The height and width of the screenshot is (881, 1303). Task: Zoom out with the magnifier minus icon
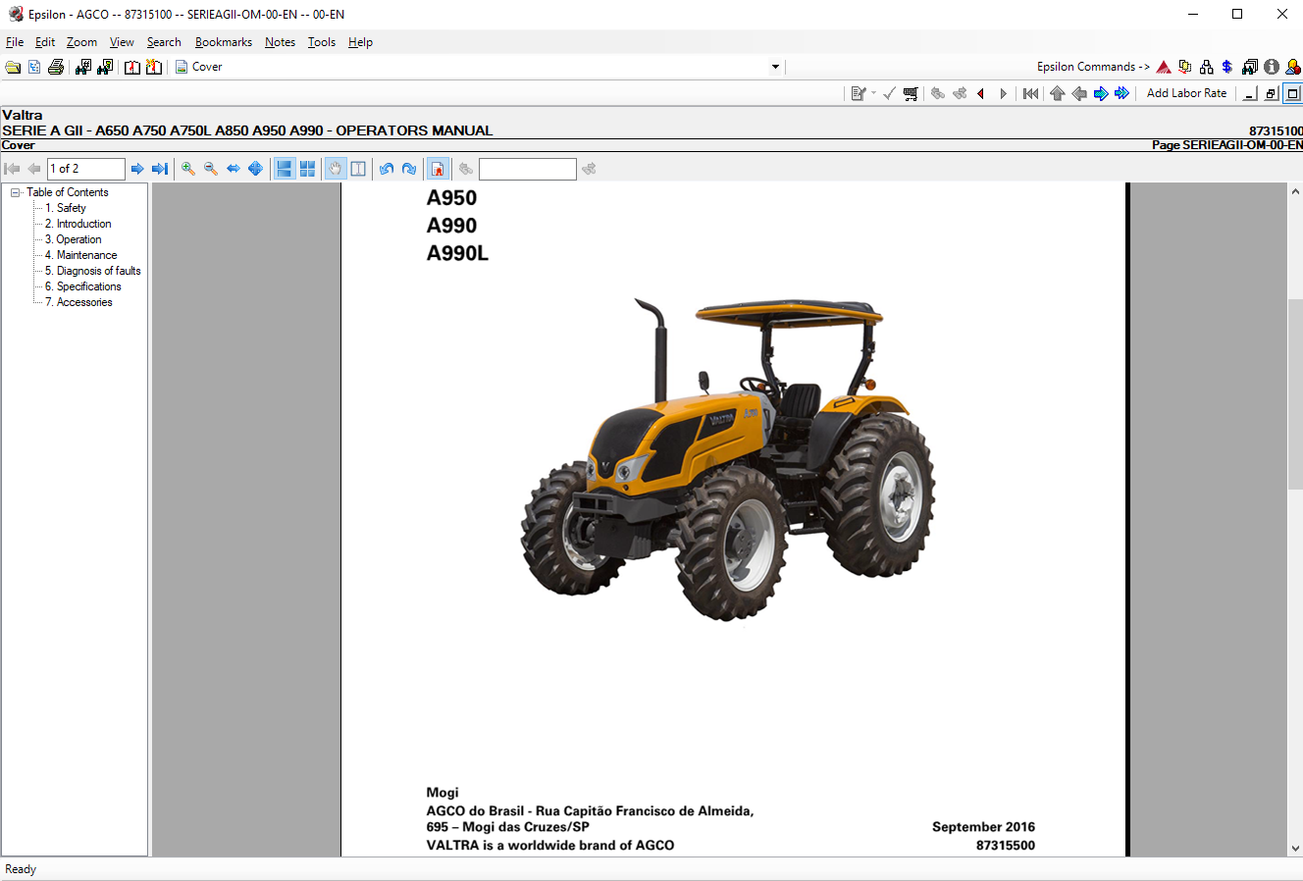coord(211,169)
